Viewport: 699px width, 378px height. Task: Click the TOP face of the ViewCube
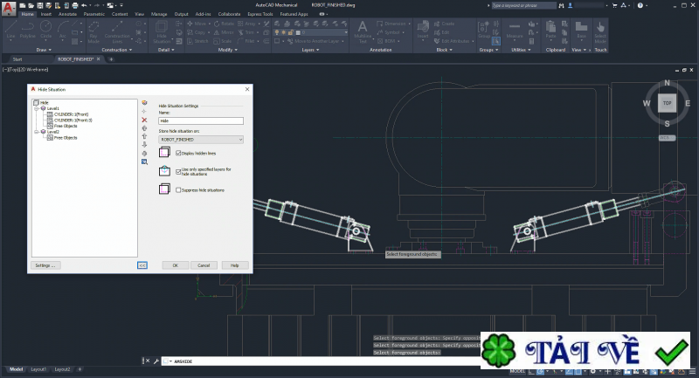click(x=666, y=103)
